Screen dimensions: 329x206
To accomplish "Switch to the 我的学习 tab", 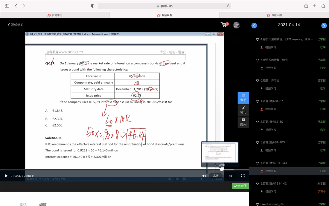I will coord(55,15).
